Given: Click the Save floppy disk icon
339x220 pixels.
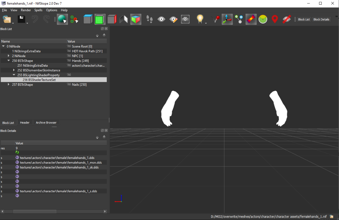Looking at the screenshot, I should pyautogui.click(x=21, y=19).
